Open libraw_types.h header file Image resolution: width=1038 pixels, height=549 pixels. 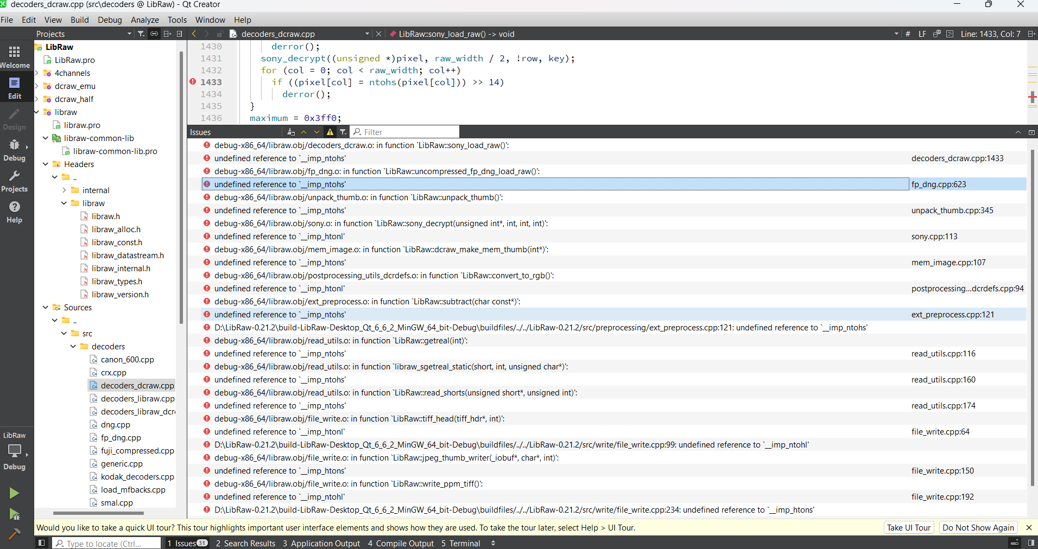117,281
